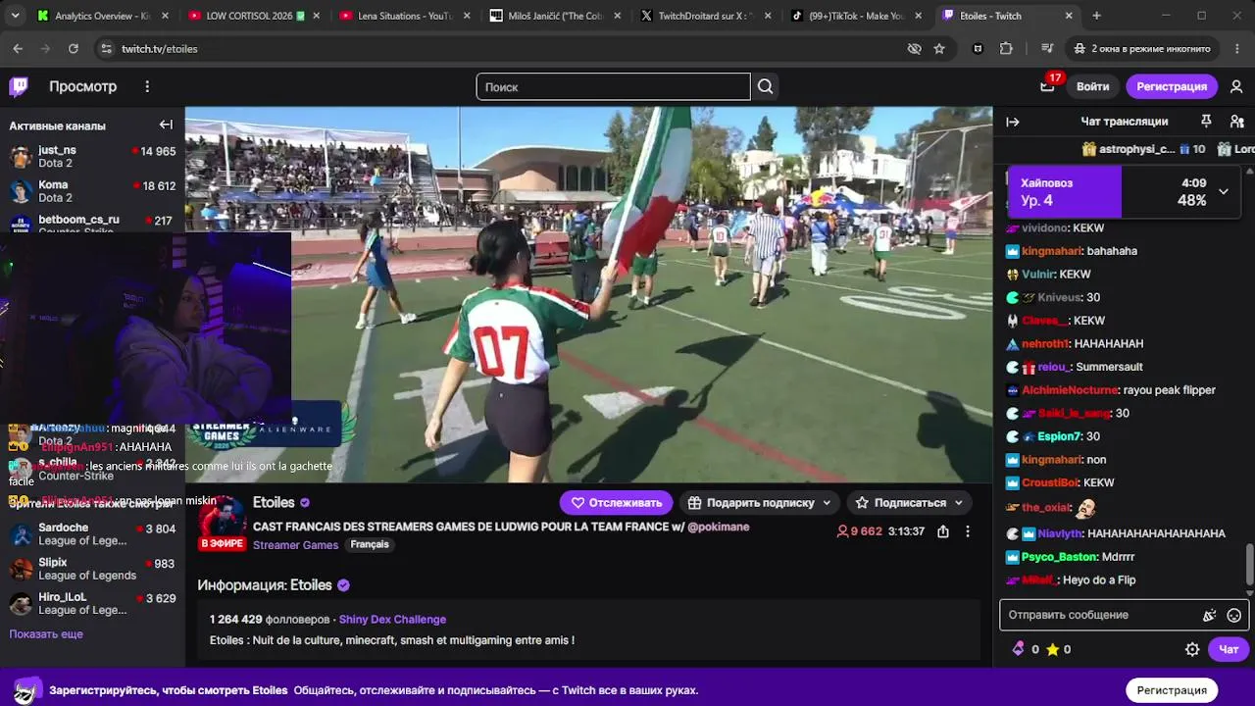Image resolution: width=1255 pixels, height=706 pixels.
Task: Switch to the Miloš Janičić tab
Action: tap(553, 16)
